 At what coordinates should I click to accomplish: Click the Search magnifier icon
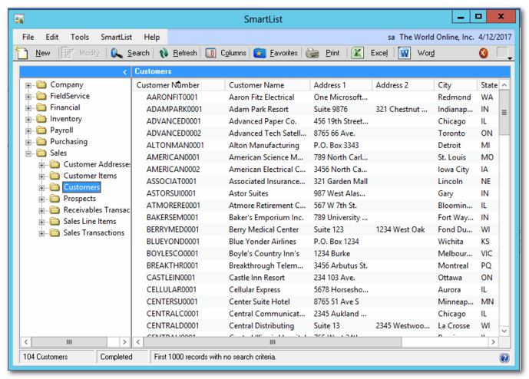117,53
